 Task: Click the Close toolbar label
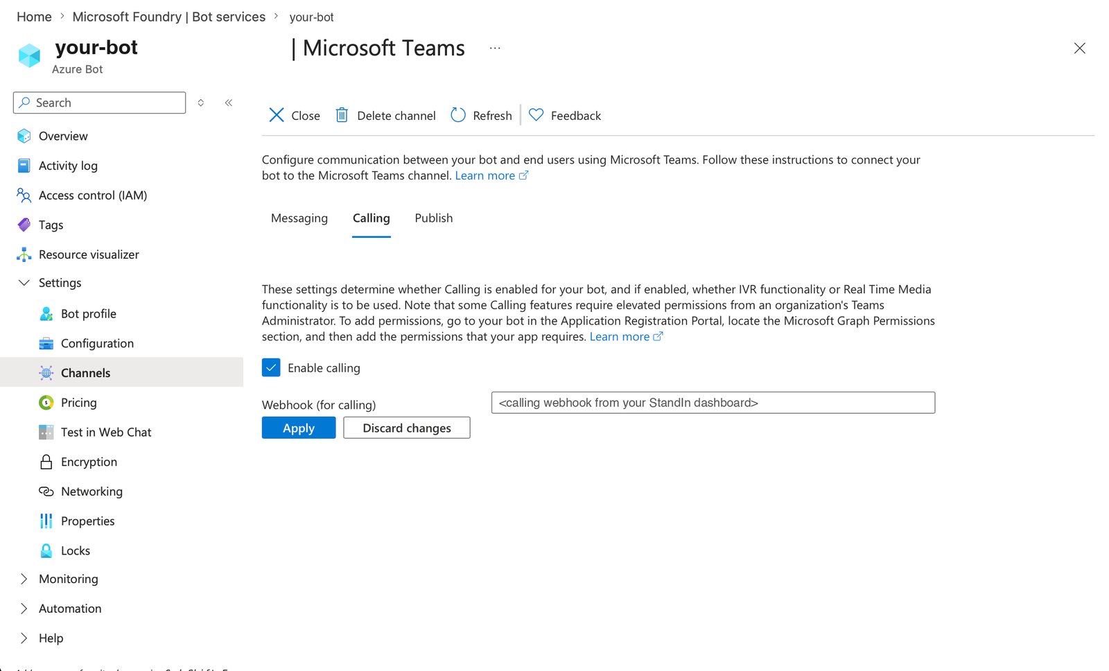pos(306,116)
